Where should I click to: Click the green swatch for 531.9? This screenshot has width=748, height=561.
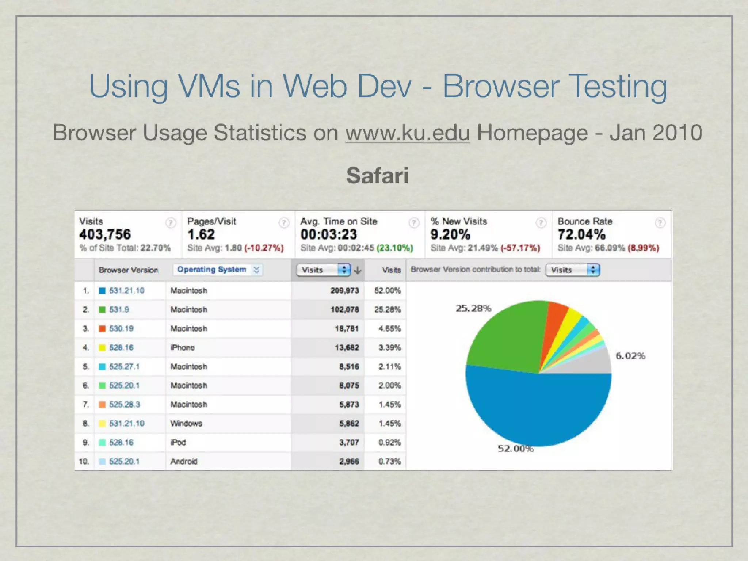[x=102, y=310]
